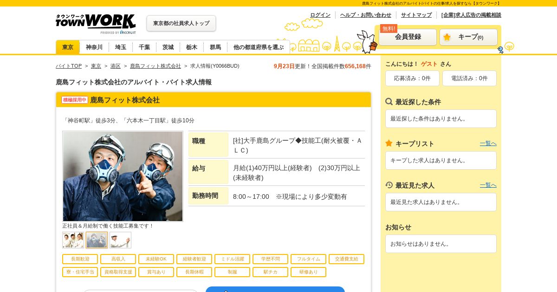The width and height of the screenshot is (557, 292).
Task: Open サイトマップ link
Action: 416,15
